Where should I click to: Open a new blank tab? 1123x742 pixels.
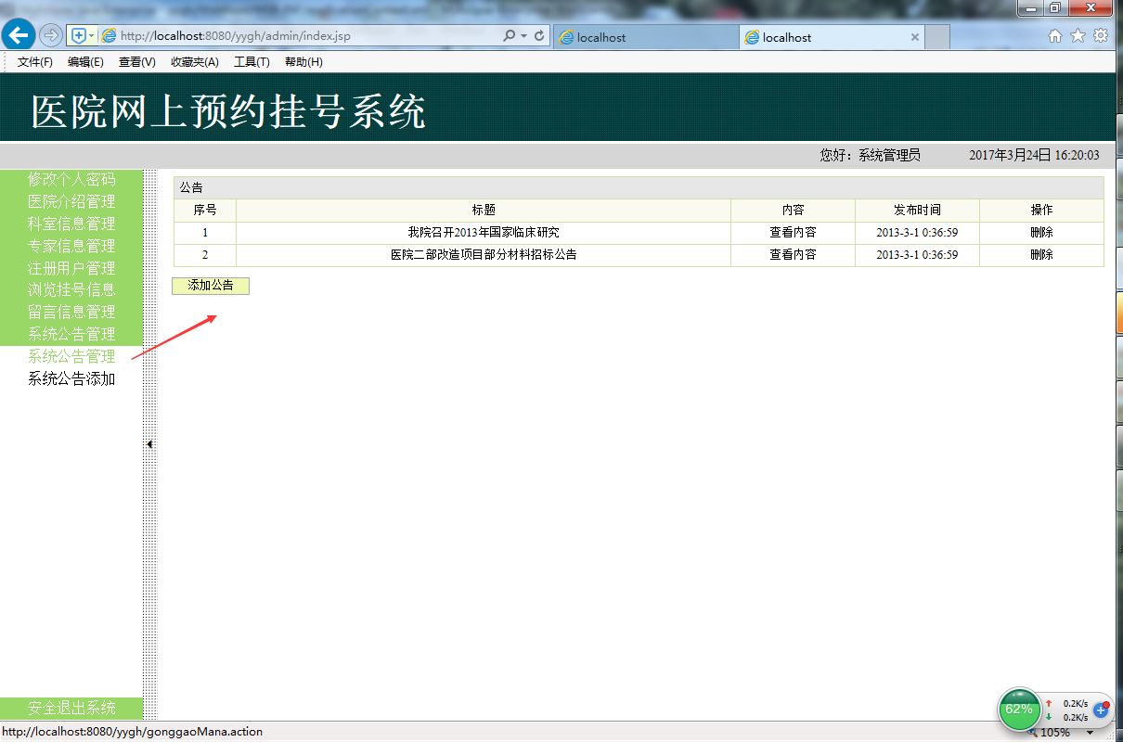click(937, 37)
